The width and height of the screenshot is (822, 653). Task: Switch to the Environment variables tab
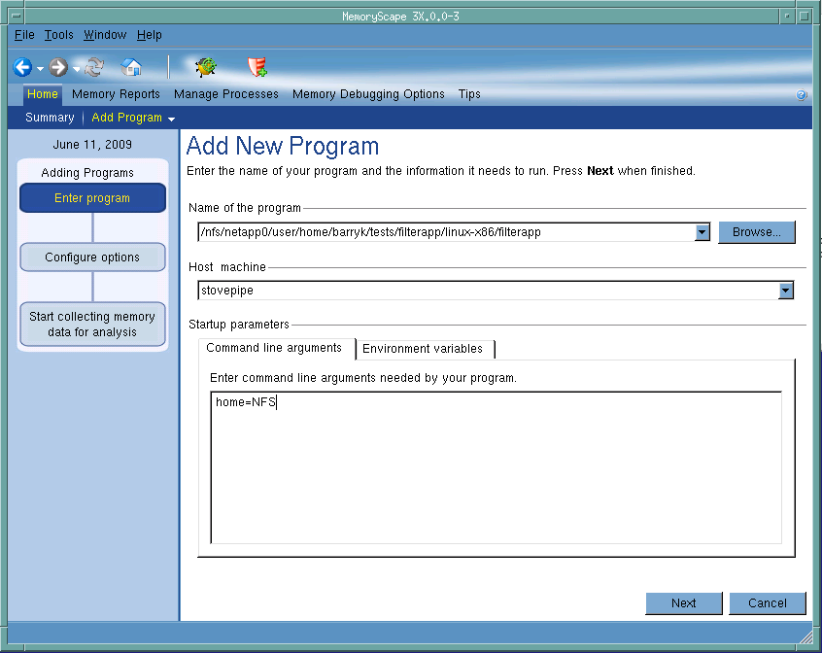[x=422, y=349]
